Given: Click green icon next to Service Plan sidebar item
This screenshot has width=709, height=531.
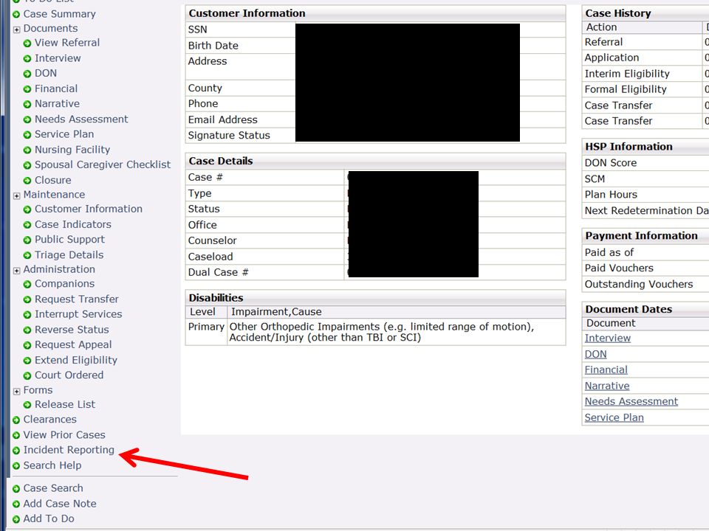Looking at the screenshot, I should [27, 135].
